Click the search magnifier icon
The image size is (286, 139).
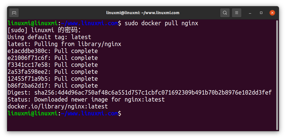[225, 13]
